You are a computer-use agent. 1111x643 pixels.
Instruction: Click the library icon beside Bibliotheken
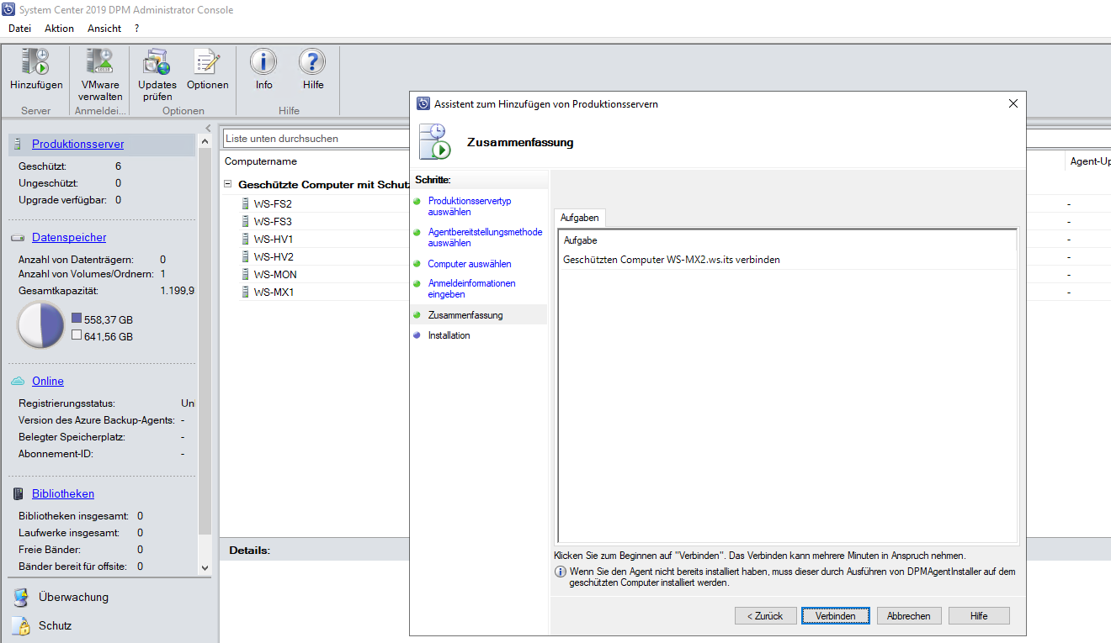(18, 494)
